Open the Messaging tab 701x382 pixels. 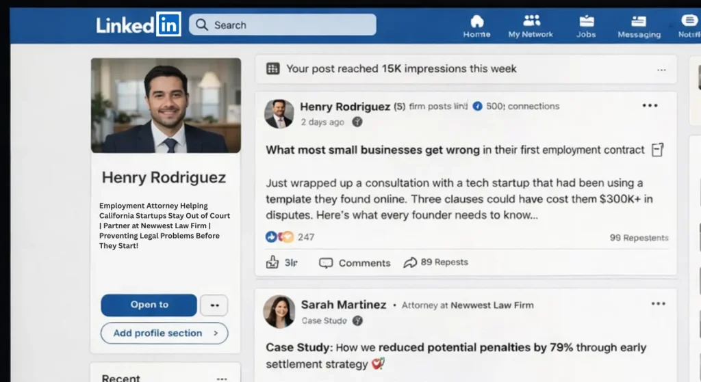[639, 27]
